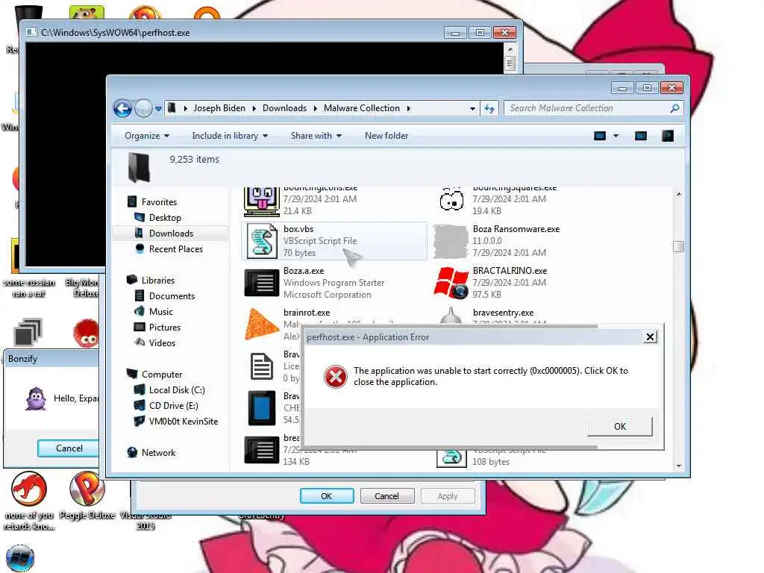
Task: Click OK in the background properties dialog
Action: pyautogui.click(x=327, y=496)
